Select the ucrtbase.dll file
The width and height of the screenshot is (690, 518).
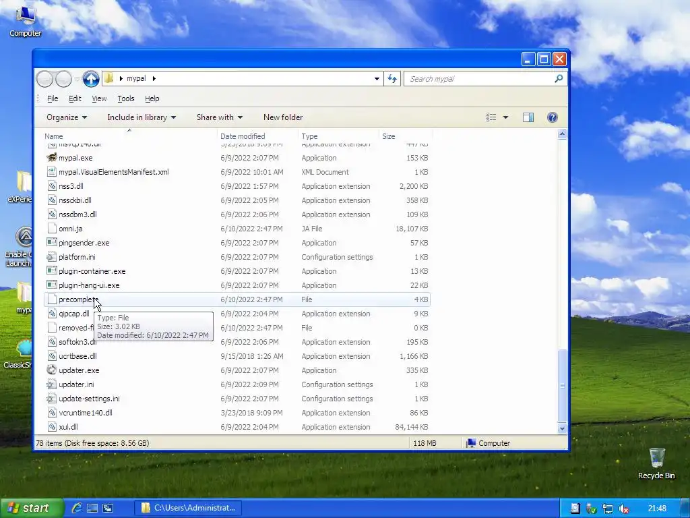(x=237, y=356)
